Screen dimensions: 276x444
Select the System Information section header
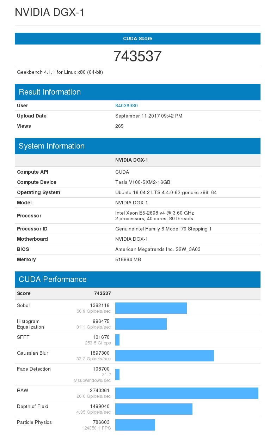pyautogui.click(x=51, y=146)
